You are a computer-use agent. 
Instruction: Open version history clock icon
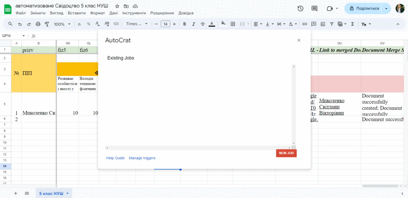tap(300, 9)
